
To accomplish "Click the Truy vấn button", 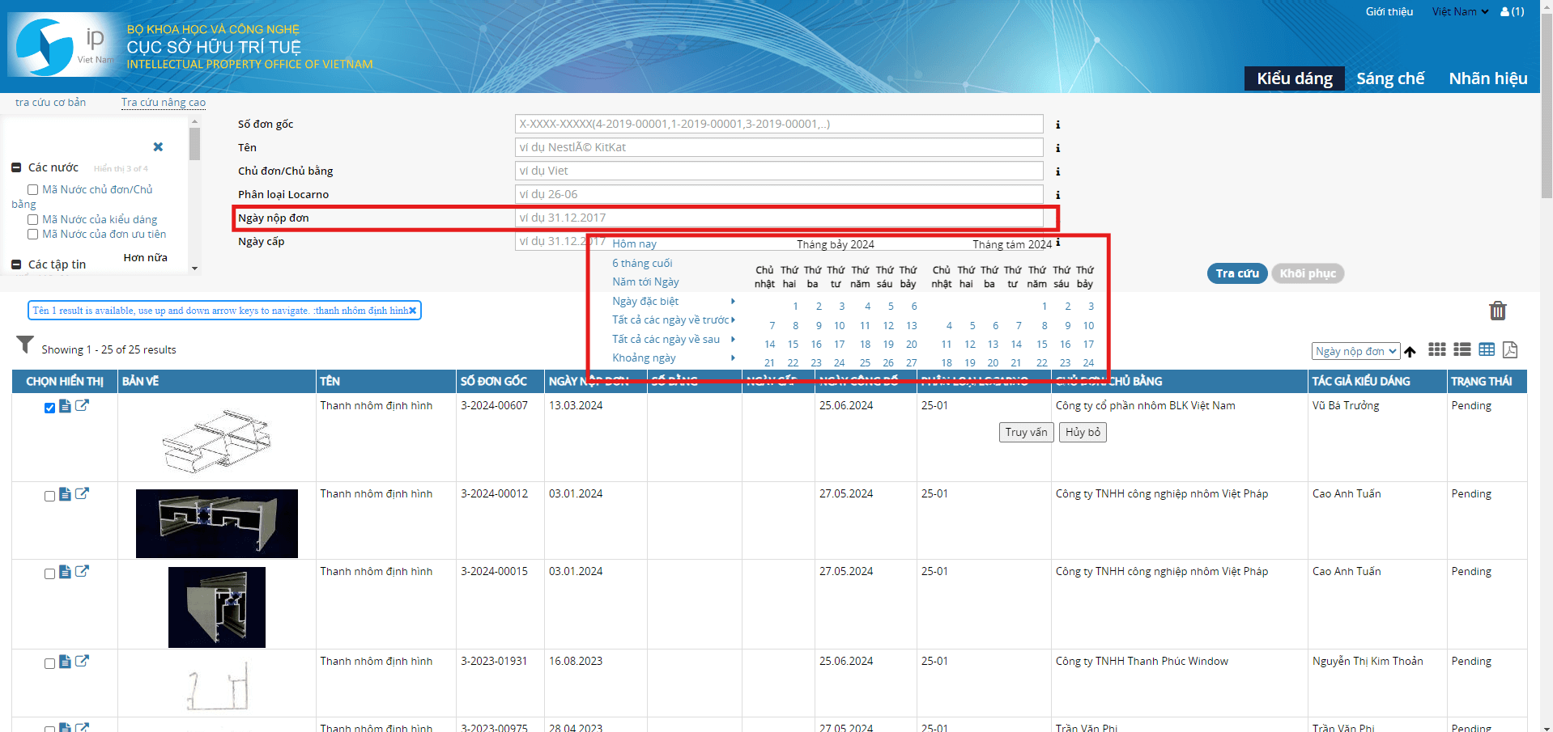I will pyautogui.click(x=1026, y=433).
